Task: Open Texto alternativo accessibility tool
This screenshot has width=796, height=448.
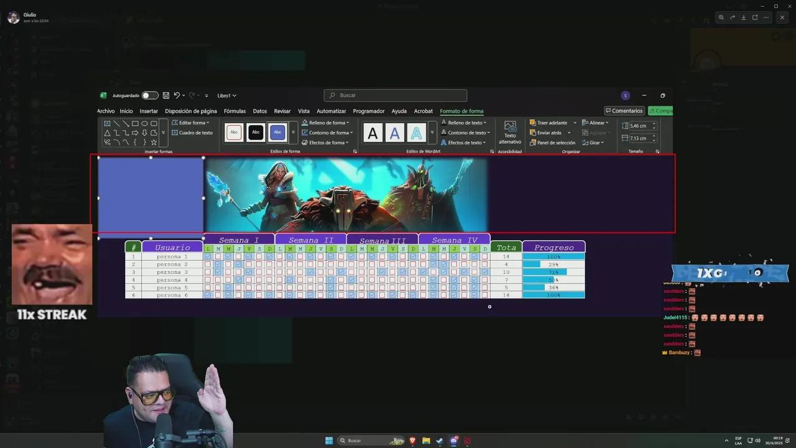Action: (510, 133)
